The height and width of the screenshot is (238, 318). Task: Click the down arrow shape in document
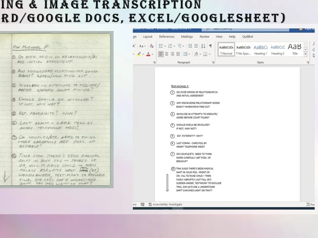pos(167,182)
